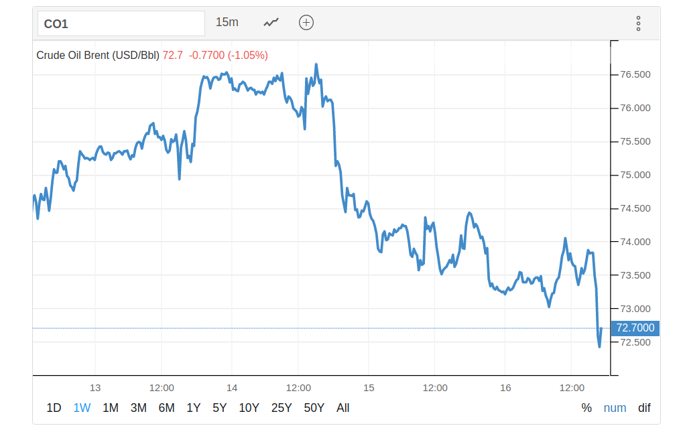The width and height of the screenshot is (679, 434).
Task: Click the add indicator plus icon
Action: tap(306, 23)
